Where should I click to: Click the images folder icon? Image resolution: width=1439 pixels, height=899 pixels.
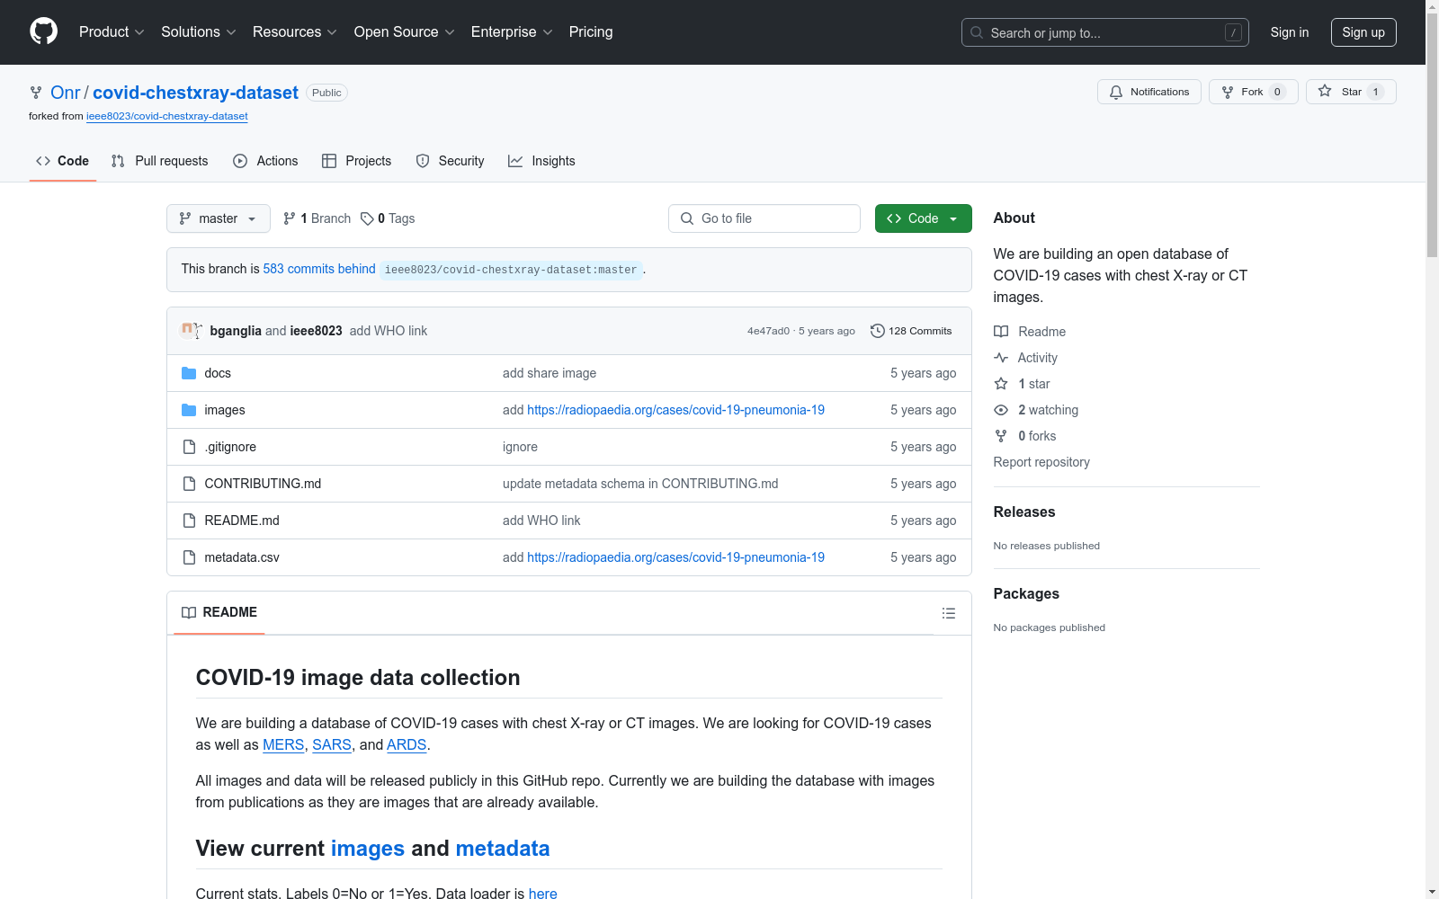[x=189, y=410]
